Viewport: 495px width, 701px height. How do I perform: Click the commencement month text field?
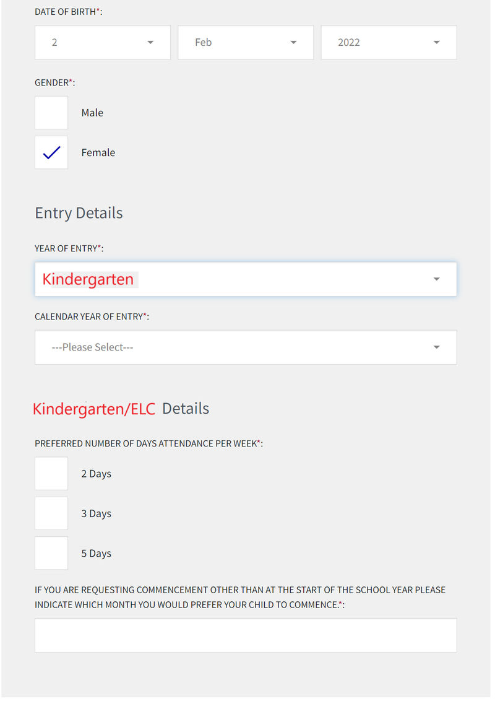coord(246,635)
